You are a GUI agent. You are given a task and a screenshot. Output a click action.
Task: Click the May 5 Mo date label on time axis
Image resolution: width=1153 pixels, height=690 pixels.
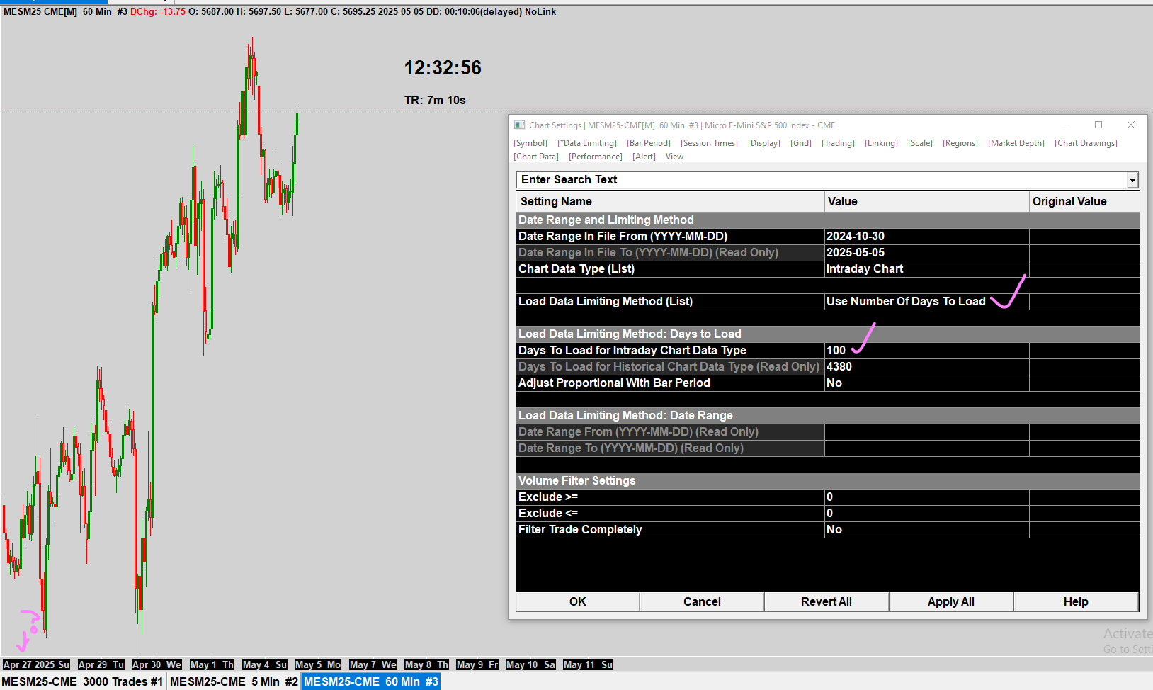tap(318, 664)
